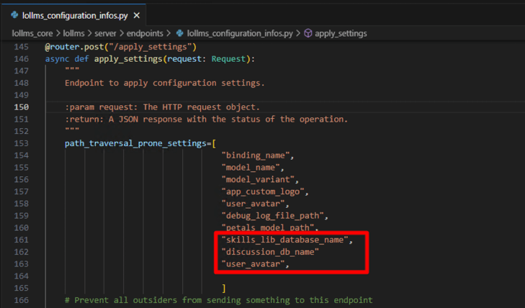
Task: Open the apply_settings symbol breadcrumb
Action: [341, 33]
